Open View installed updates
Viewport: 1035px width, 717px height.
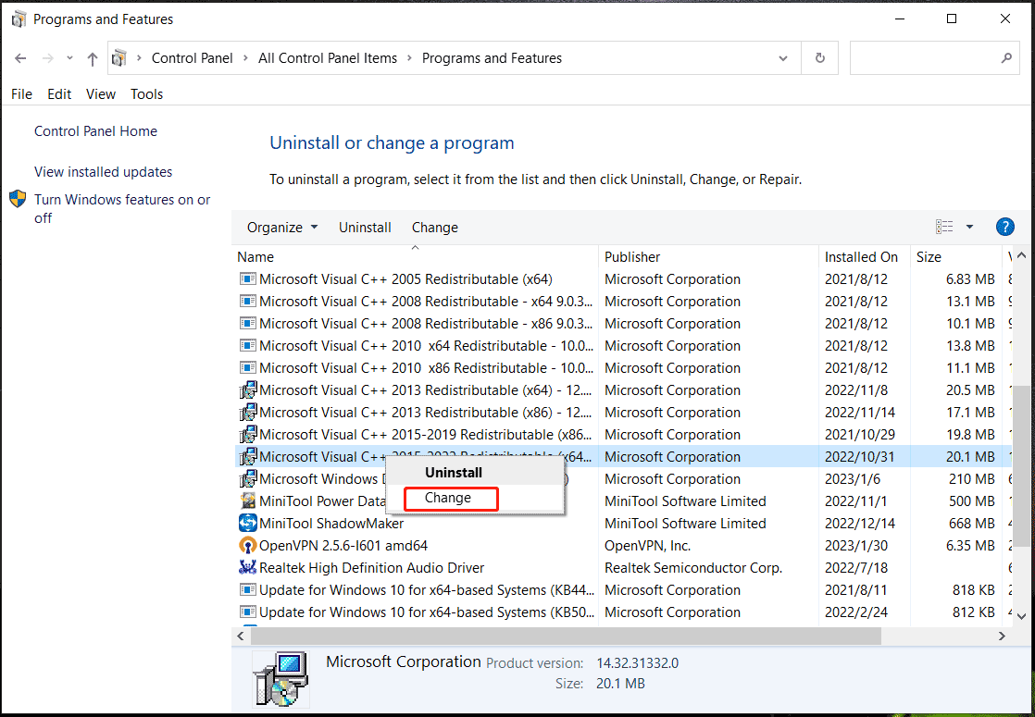103,171
